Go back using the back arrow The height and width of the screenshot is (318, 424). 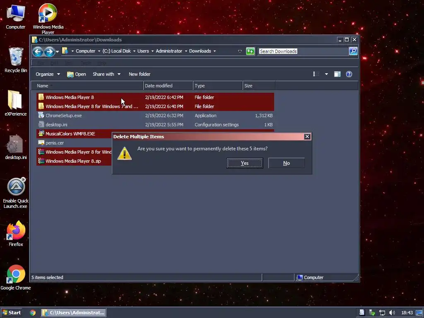coord(38,51)
